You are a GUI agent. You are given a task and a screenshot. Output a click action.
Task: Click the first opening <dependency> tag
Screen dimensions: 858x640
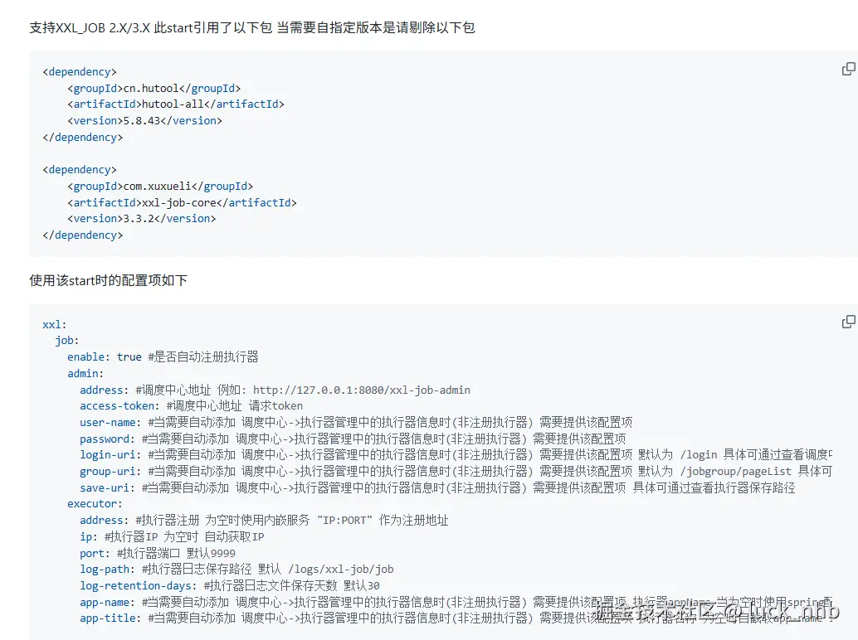[80, 71]
